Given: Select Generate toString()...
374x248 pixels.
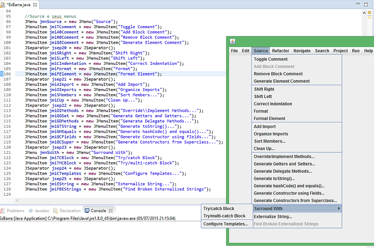Looking at the screenshot, I should 297,179.
